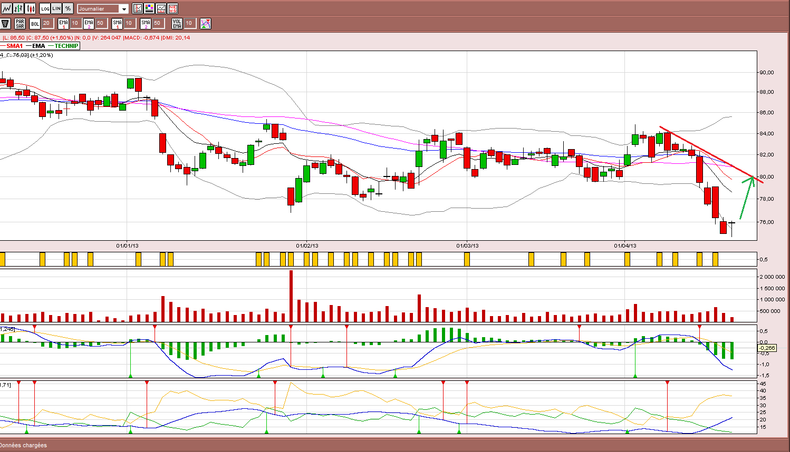790x452 pixels.
Task: Click the buy/sell signals crossing-lines icon
Action: [206, 24]
